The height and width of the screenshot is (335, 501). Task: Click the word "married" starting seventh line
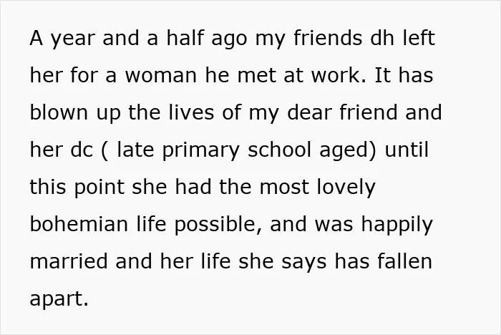tap(69, 261)
